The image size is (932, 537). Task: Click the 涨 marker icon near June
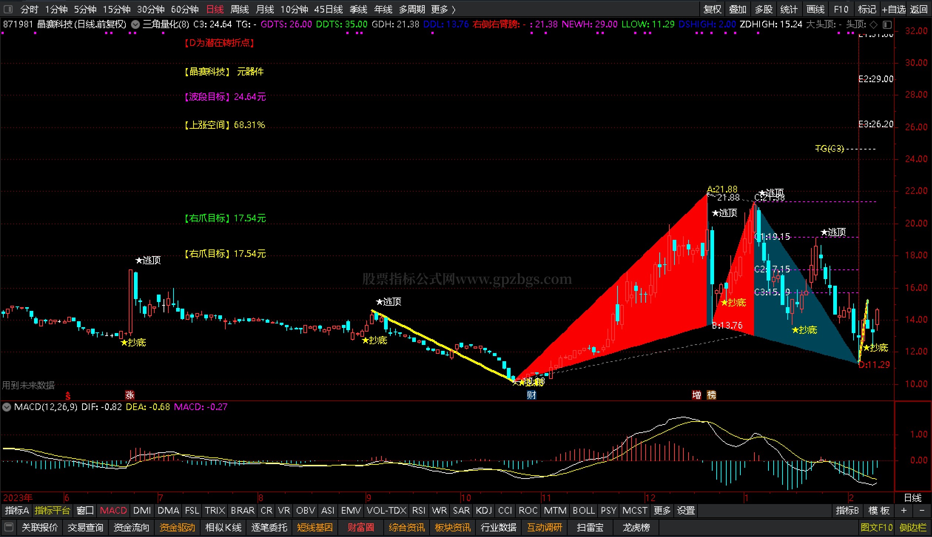[129, 395]
